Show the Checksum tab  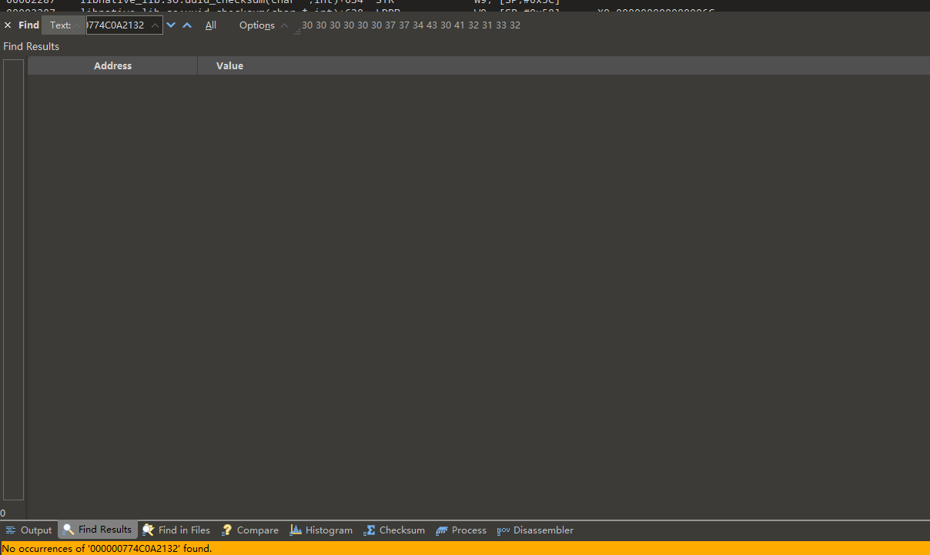pos(394,530)
